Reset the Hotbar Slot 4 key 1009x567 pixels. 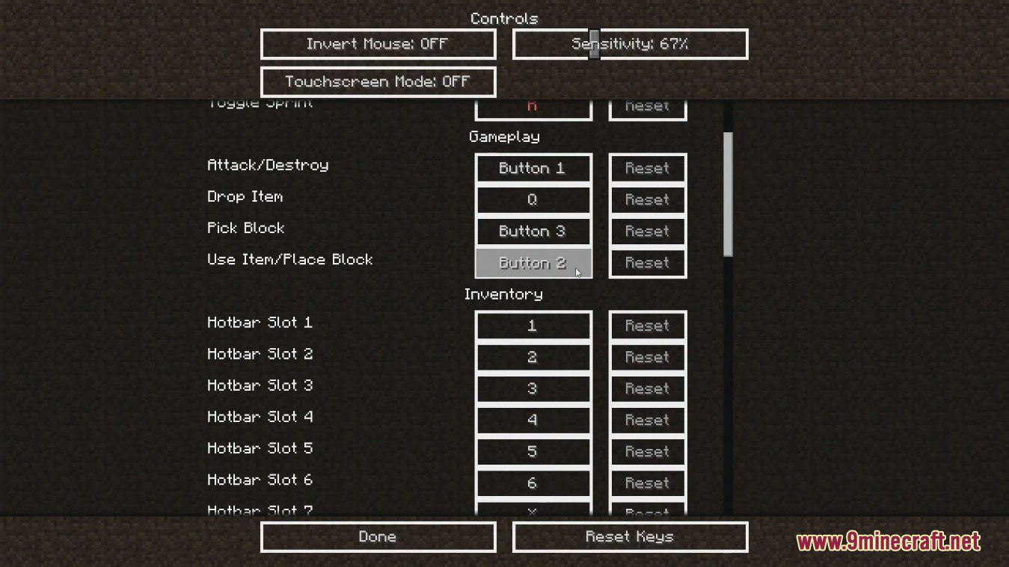tap(648, 421)
